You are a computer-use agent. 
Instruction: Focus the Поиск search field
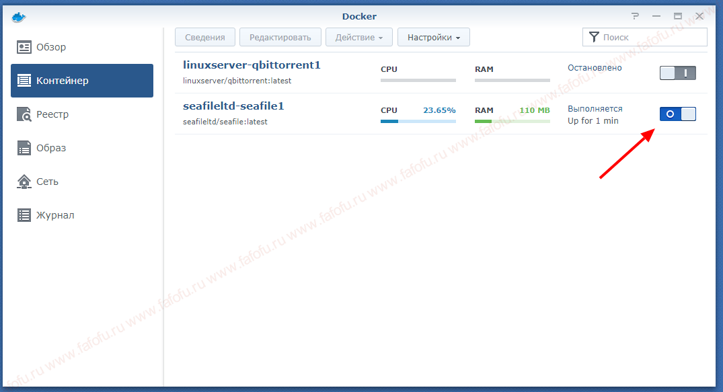pos(644,38)
